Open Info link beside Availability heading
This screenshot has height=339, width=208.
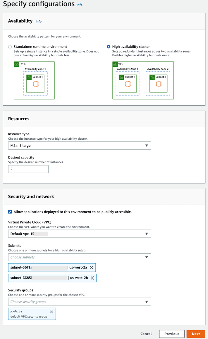click(38, 21)
